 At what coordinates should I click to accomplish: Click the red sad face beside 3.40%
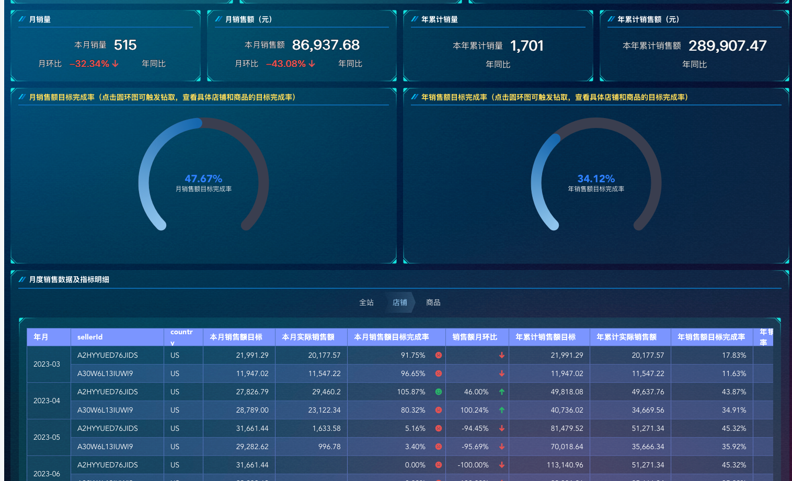[x=439, y=447]
